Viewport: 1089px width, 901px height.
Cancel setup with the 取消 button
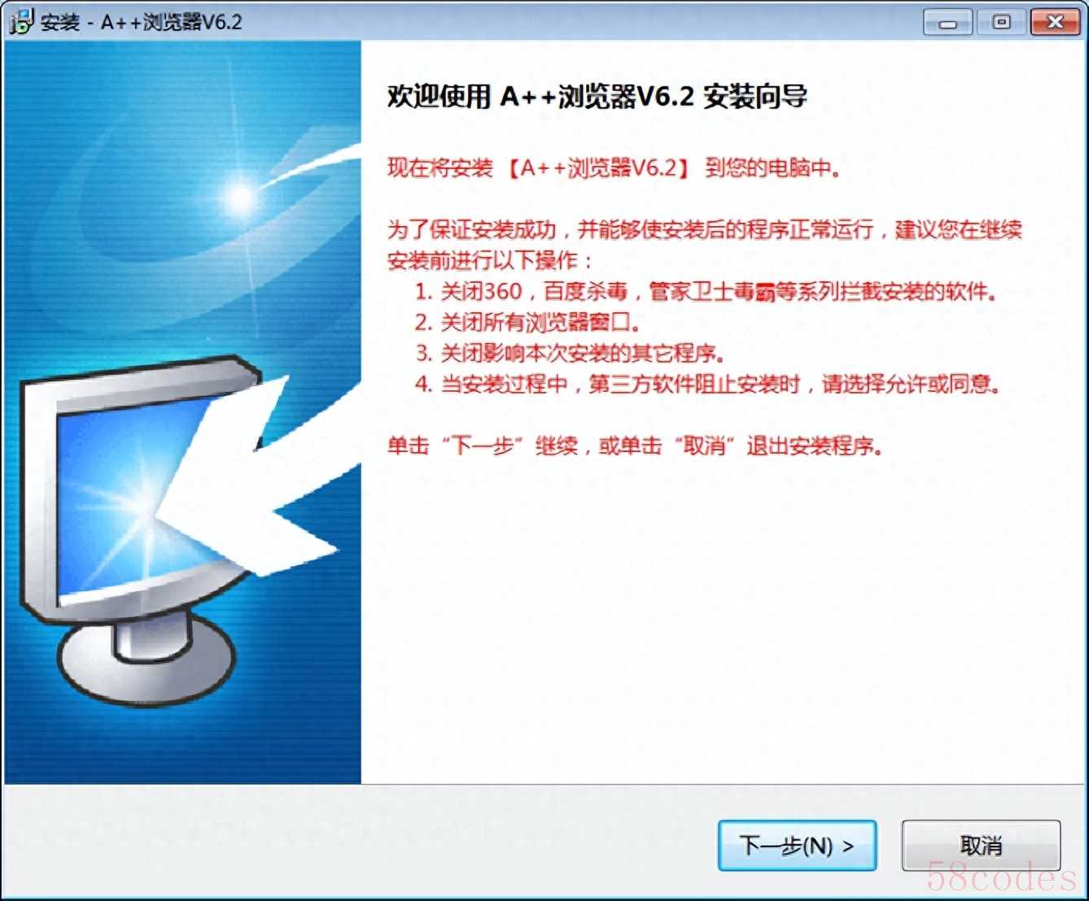point(981,846)
